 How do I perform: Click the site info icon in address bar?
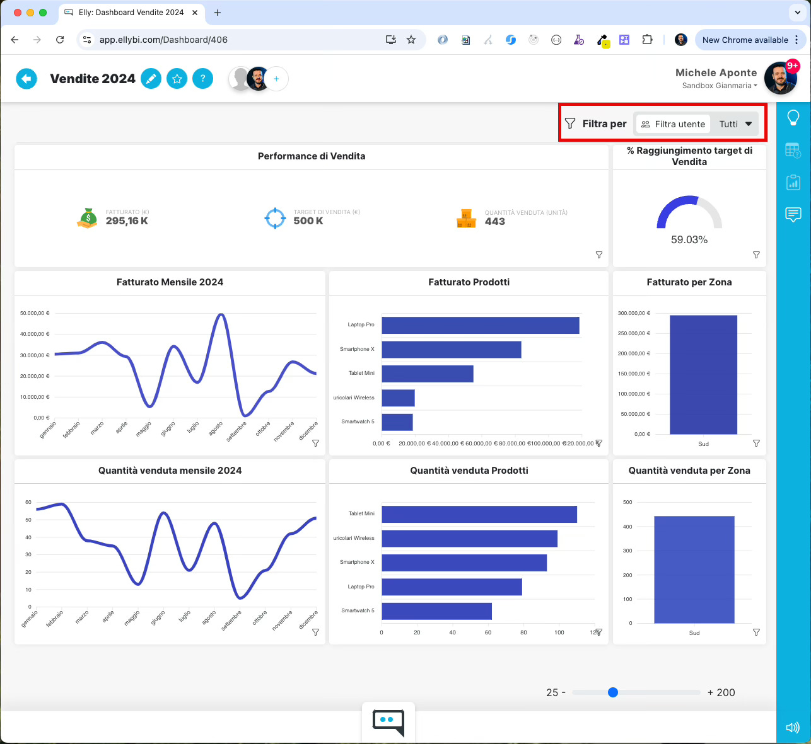[x=87, y=40]
